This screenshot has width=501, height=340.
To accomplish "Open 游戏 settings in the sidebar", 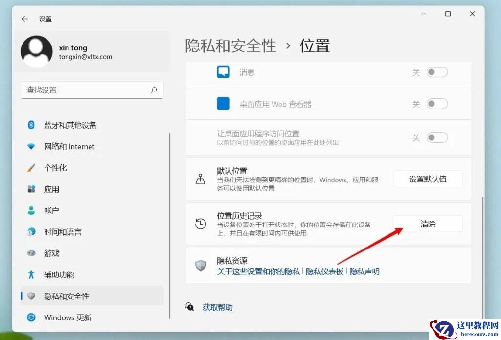I will (52, 253).
